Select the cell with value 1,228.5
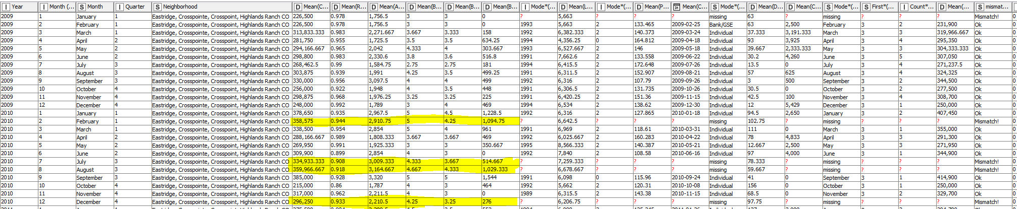This screenshot has width=1017, height=209. pos(500,113)
